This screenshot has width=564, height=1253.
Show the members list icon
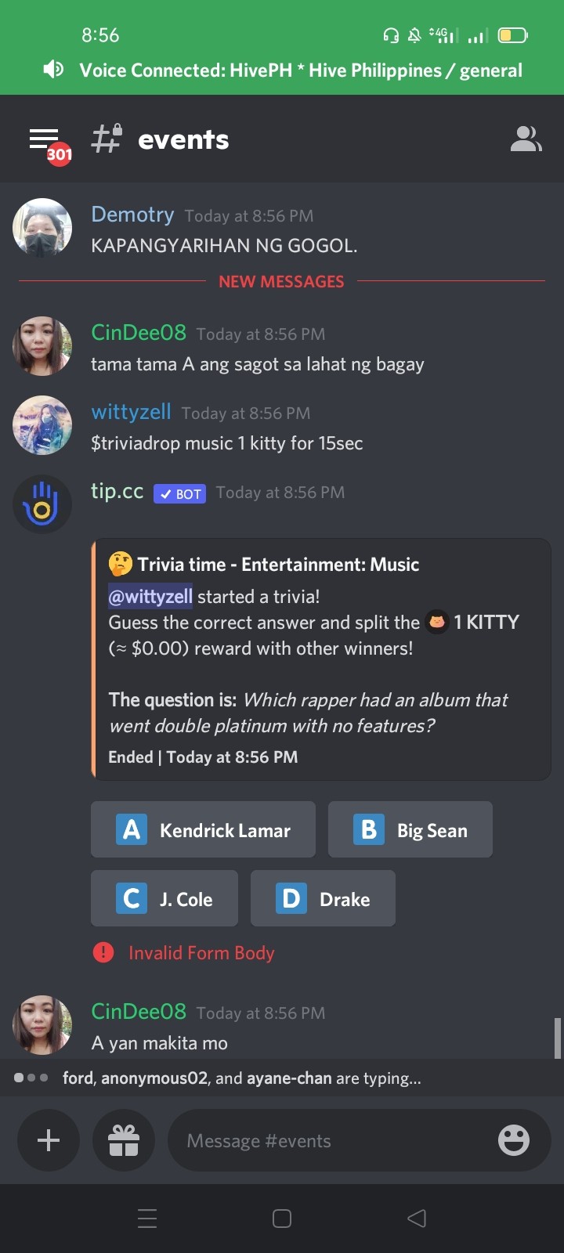[526, 139]
